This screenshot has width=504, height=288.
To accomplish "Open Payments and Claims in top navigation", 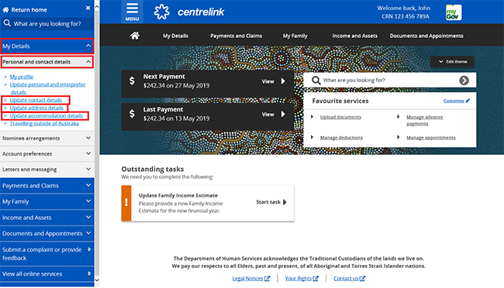I will point(236,36).
